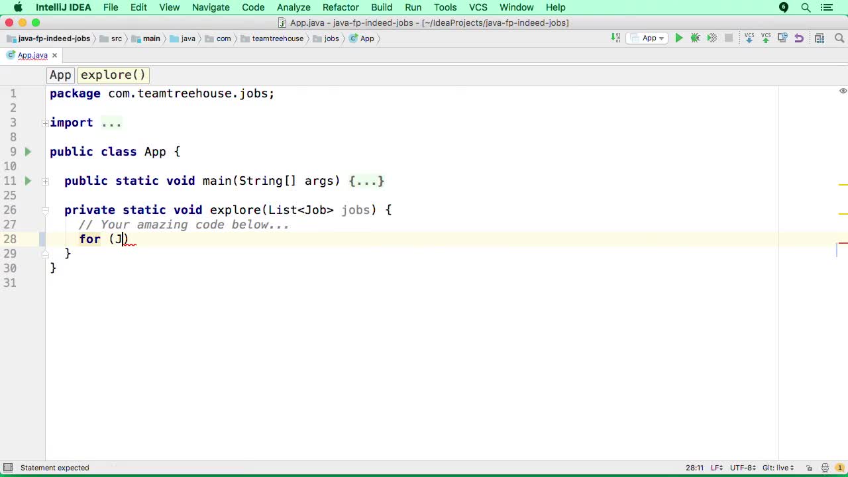
Task: Open the Edit menu
Action: (138, 7)
